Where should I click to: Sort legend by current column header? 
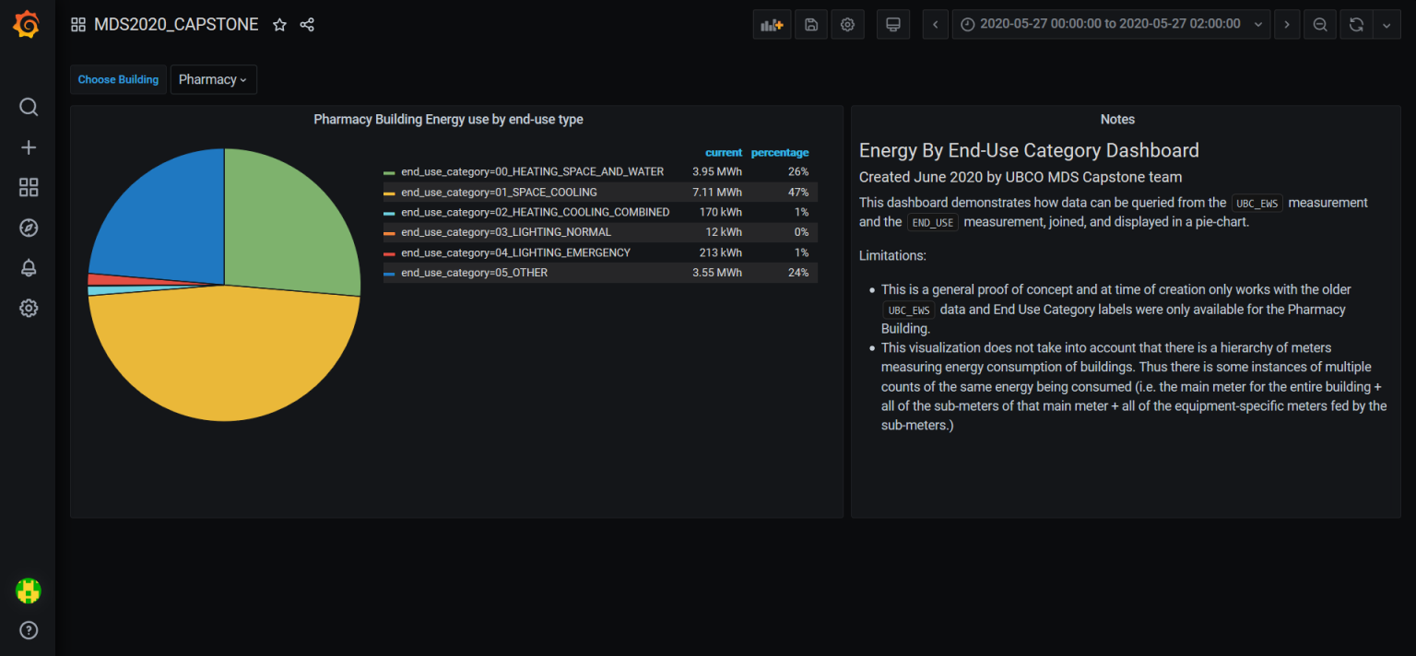[x=724, y=152]
